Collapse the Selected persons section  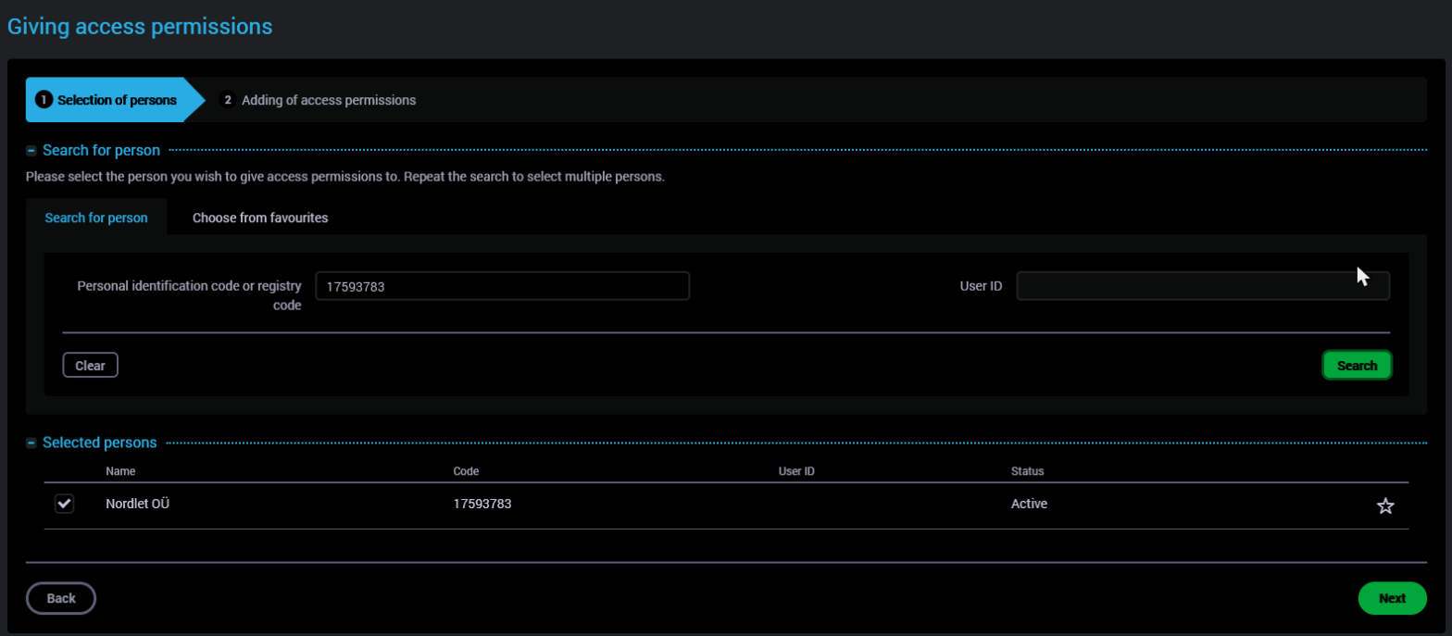[x=31, y=443]
